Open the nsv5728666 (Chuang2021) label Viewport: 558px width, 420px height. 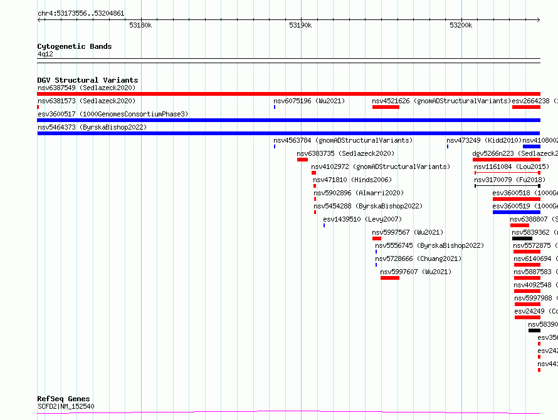point(418,259)
